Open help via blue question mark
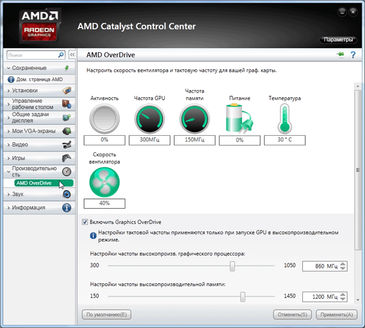 [x=353, y=55]
